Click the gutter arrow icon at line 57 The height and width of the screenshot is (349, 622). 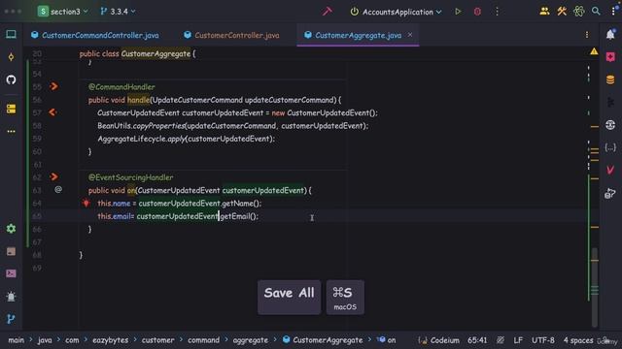coord(52,112)
